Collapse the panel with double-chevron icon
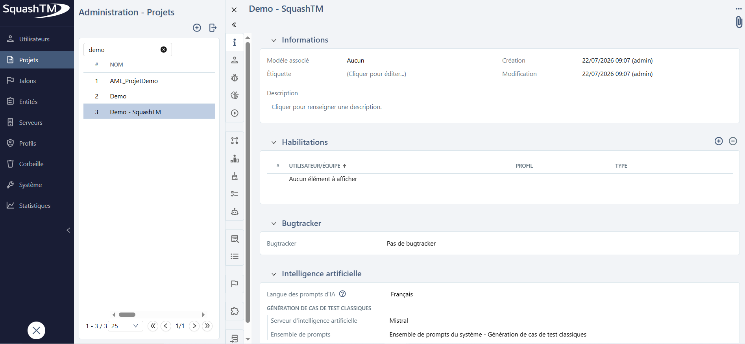 coord(234,25)
